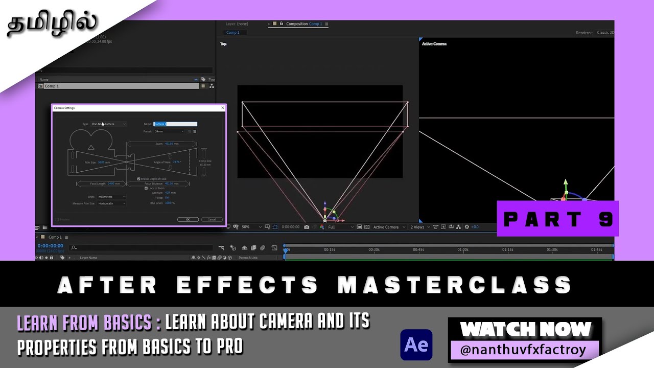
Task: Click the Blur Level value 100.0
Action: (168, 203)
